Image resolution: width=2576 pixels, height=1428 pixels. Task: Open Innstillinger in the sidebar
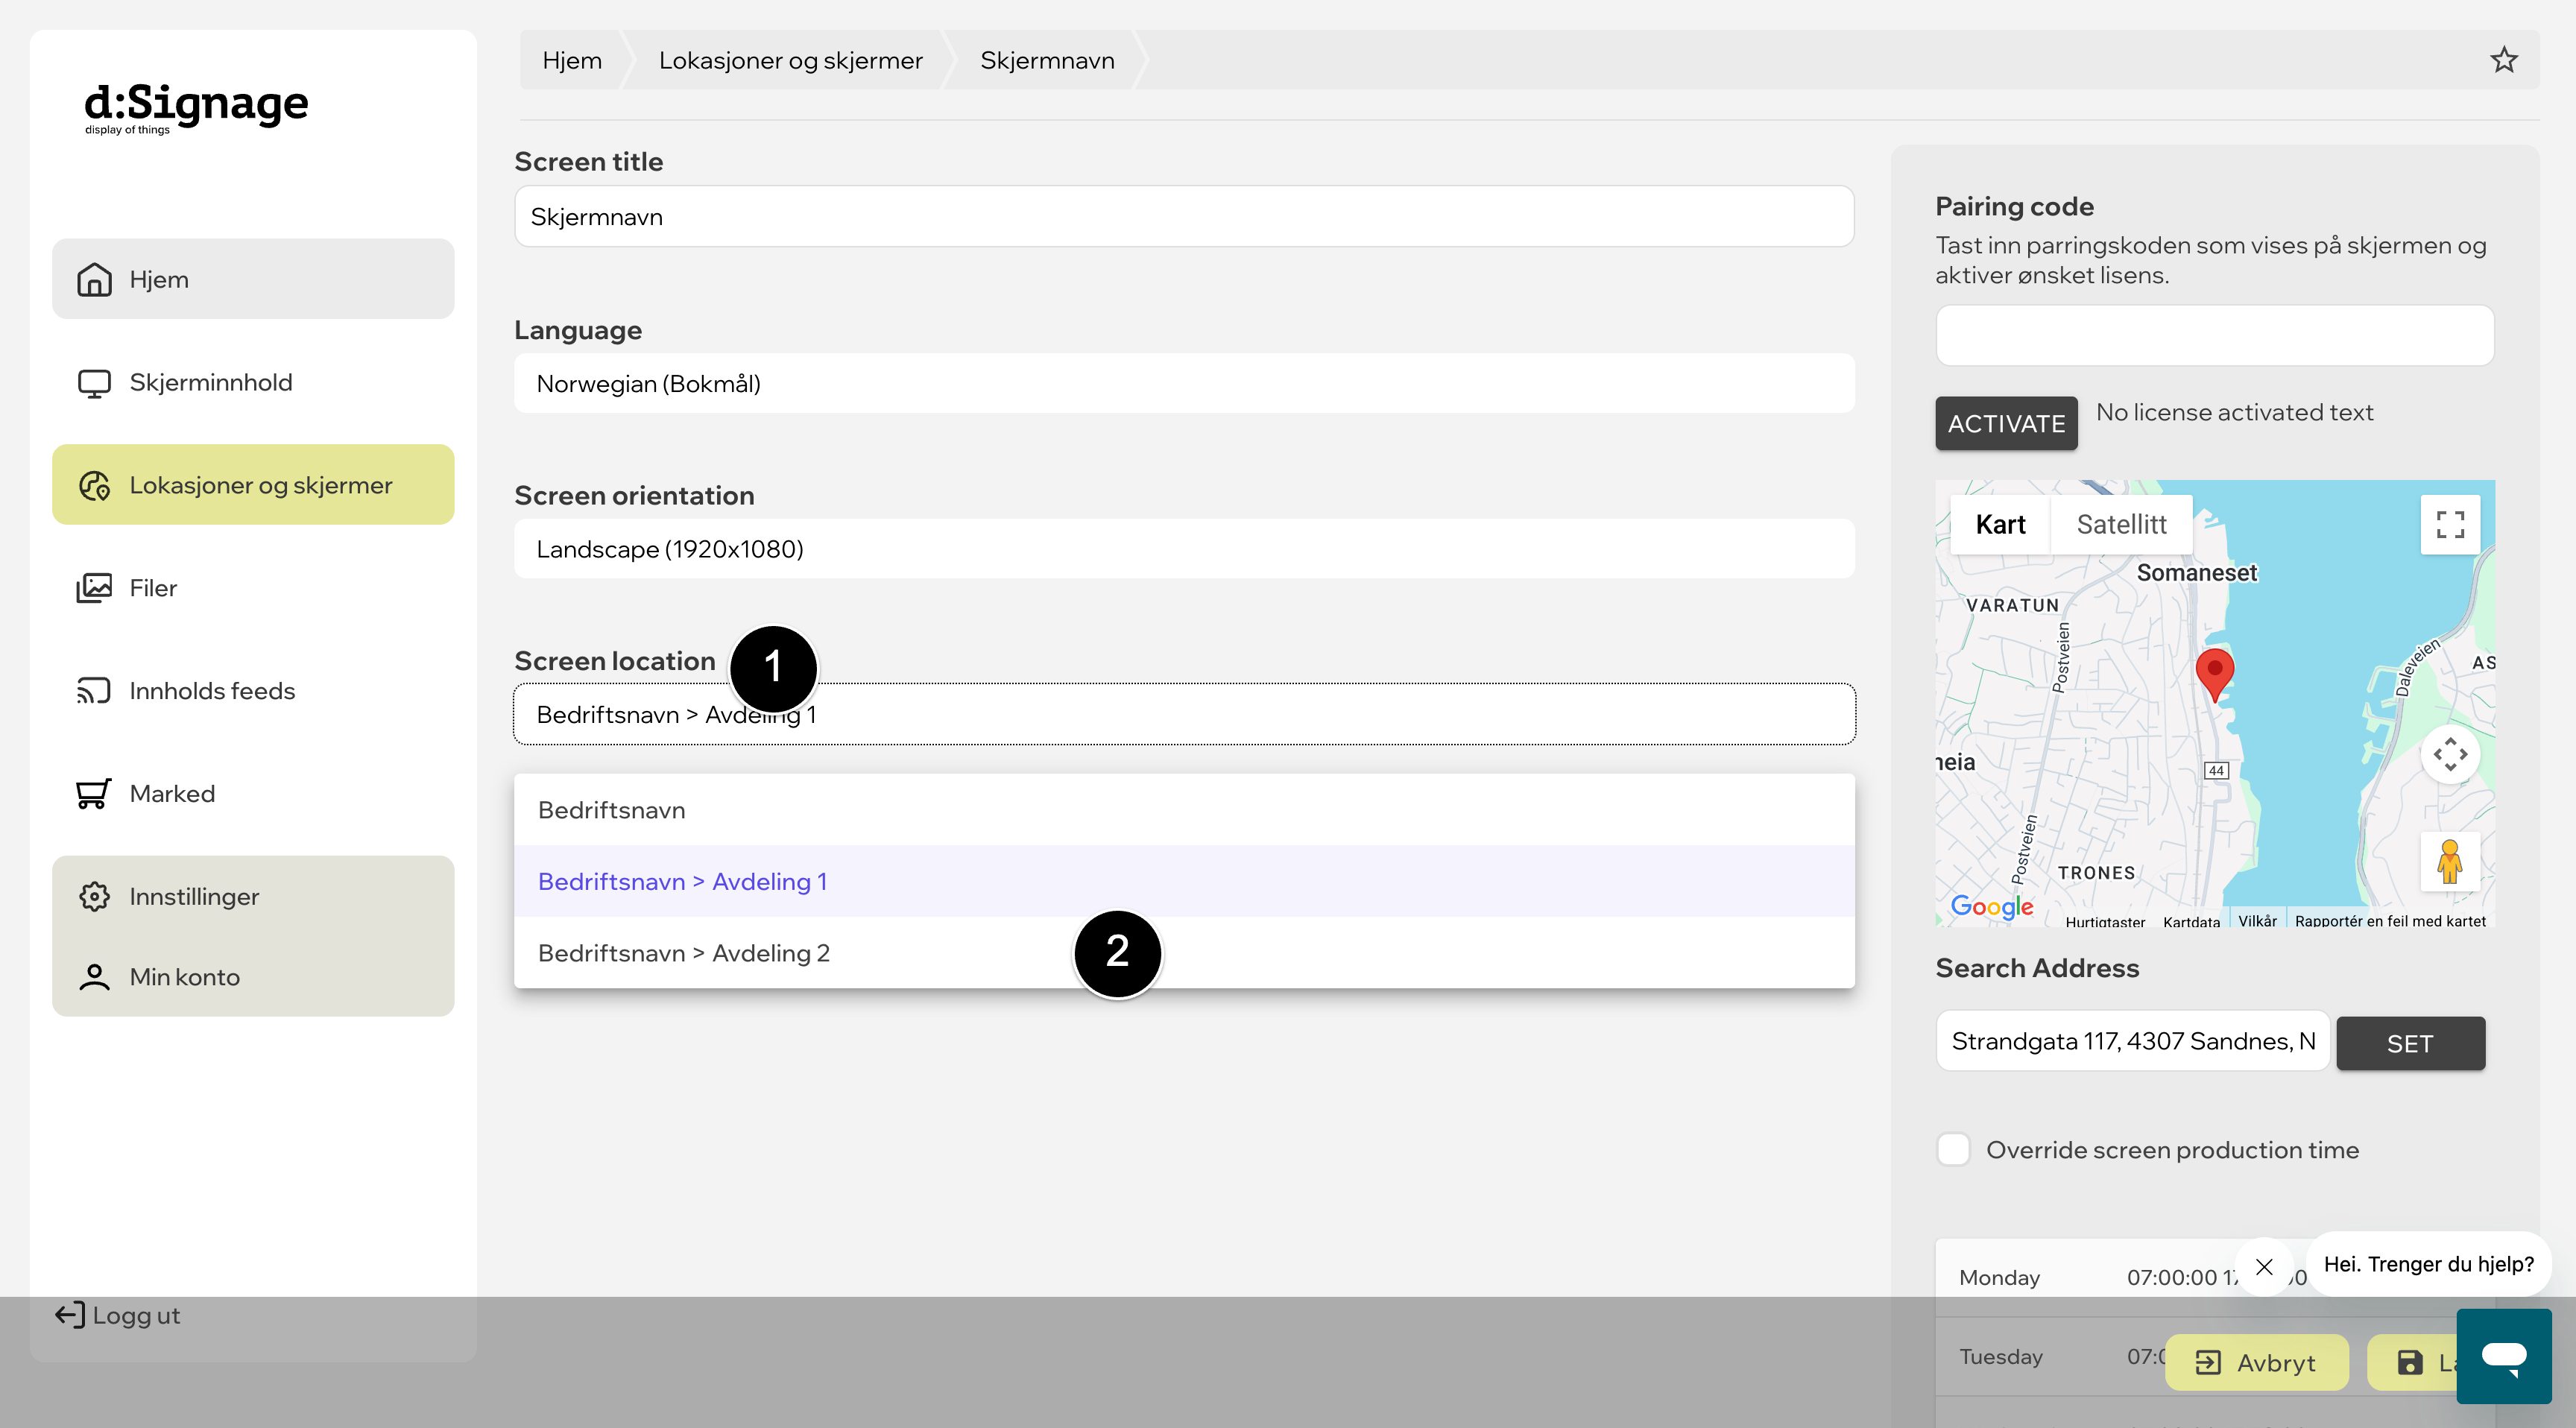coord(253,897)
